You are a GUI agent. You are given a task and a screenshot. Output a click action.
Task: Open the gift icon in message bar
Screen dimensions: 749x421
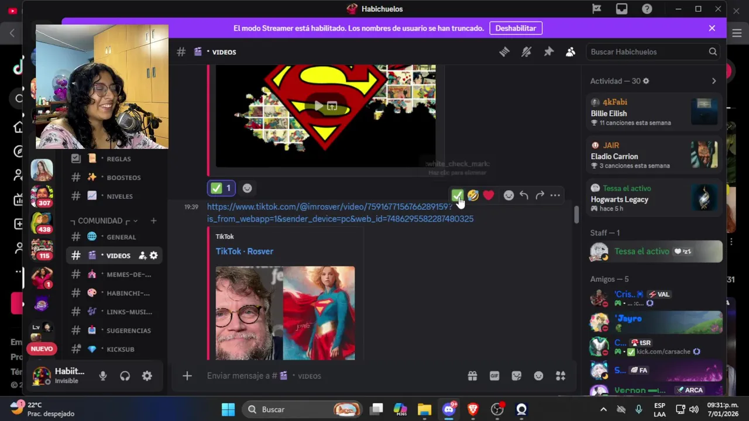[x=472, y=376]
